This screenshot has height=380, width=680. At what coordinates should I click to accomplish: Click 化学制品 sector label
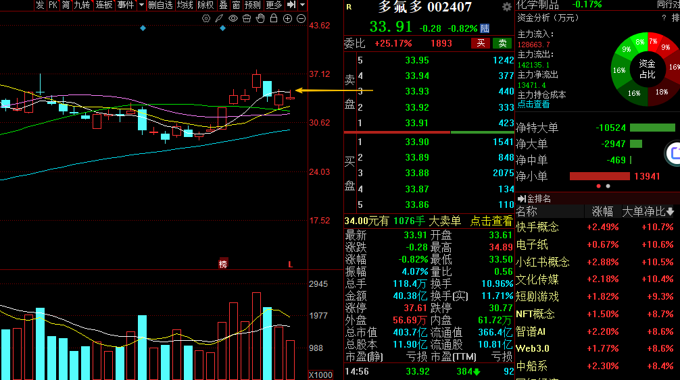click(x=538, y=5)
